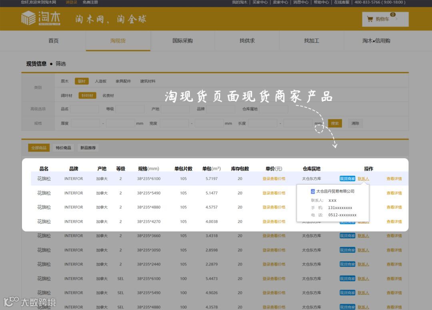
Task: Open 帮助中心 in the top bar
Action: click(x=321, y=2)
